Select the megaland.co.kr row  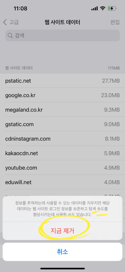[x=62, y=110]
